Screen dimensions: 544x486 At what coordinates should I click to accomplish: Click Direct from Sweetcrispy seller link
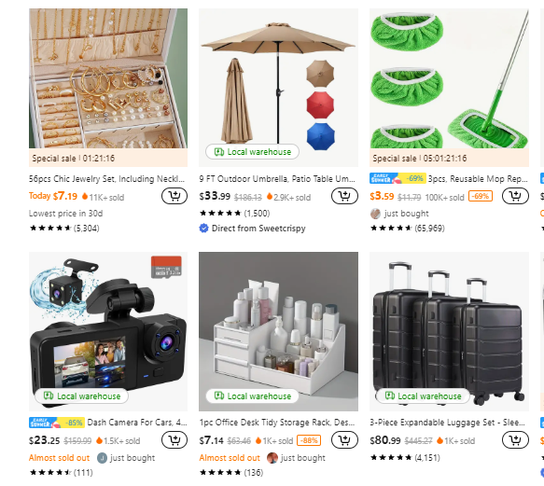[x=258, y=229]
